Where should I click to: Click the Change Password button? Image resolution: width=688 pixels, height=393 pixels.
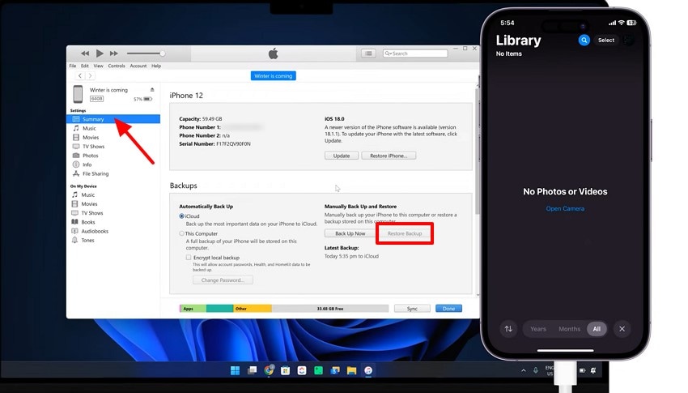coord(223,280)
